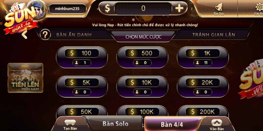Choose the 500 bet level

point(142,58)
